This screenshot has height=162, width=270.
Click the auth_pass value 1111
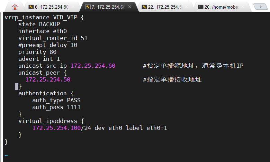point(74,107)
